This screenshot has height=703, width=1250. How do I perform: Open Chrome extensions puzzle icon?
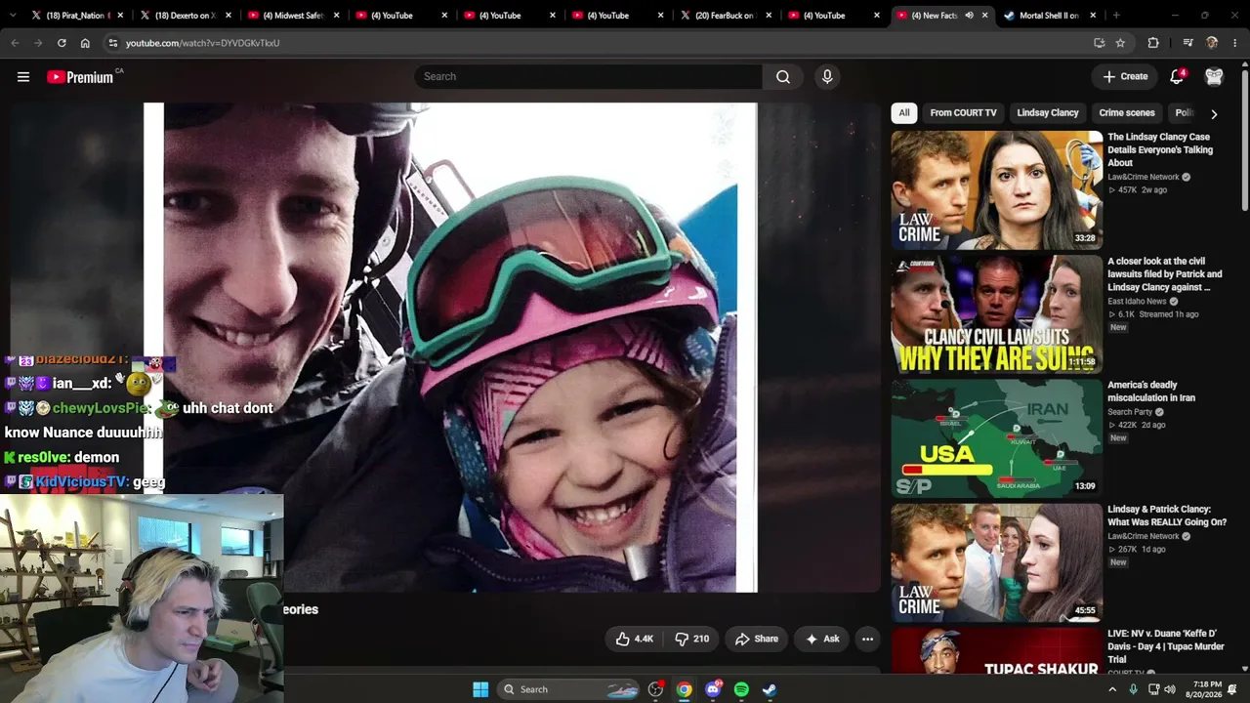point(1153,43)
